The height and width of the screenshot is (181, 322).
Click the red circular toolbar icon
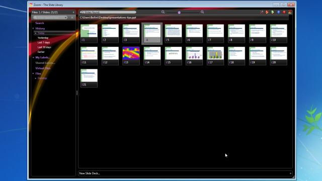(x=284, y=12)
